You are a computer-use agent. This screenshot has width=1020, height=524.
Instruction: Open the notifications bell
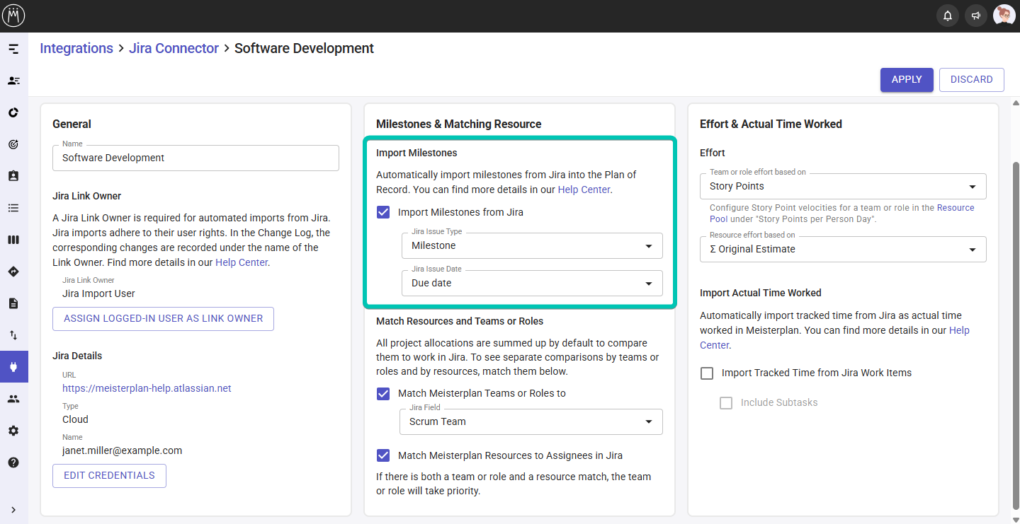[x=948, y=16]
